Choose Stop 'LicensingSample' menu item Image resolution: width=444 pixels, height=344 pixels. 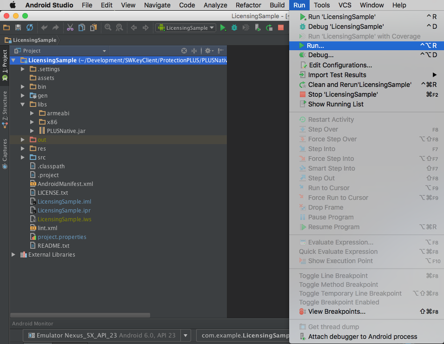pyautogui.click(x=366, y=94)
